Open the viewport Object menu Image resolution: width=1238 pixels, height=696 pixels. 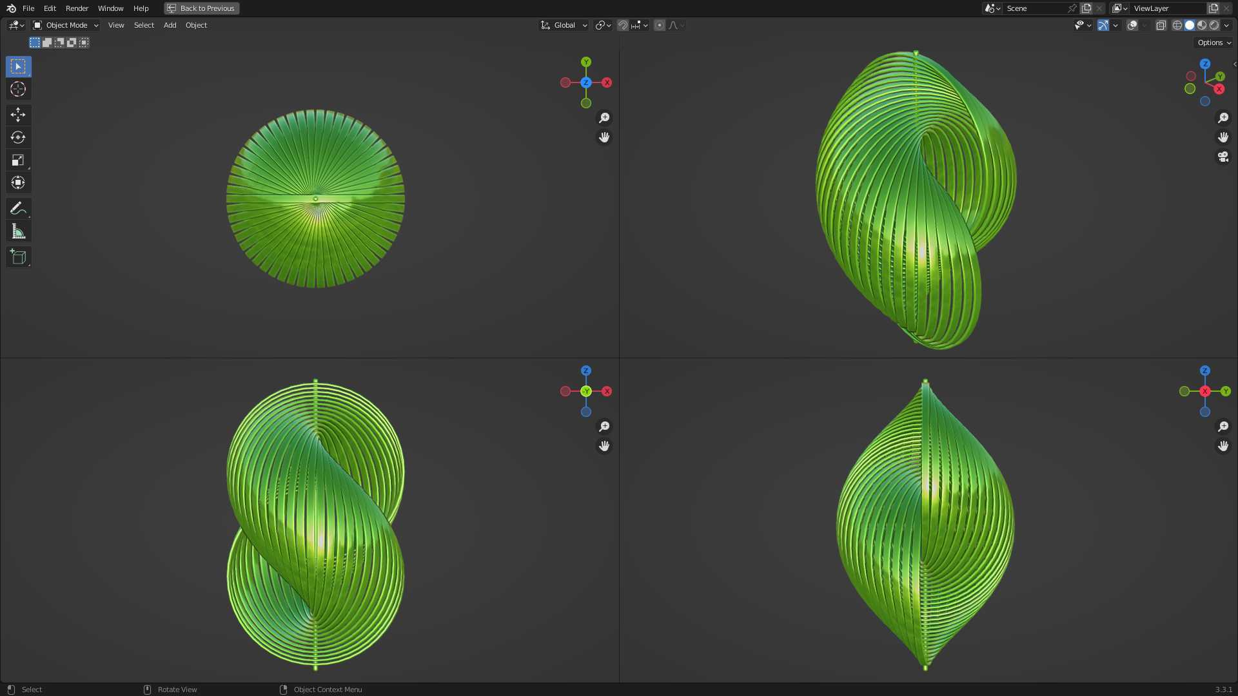click(196, 25)
